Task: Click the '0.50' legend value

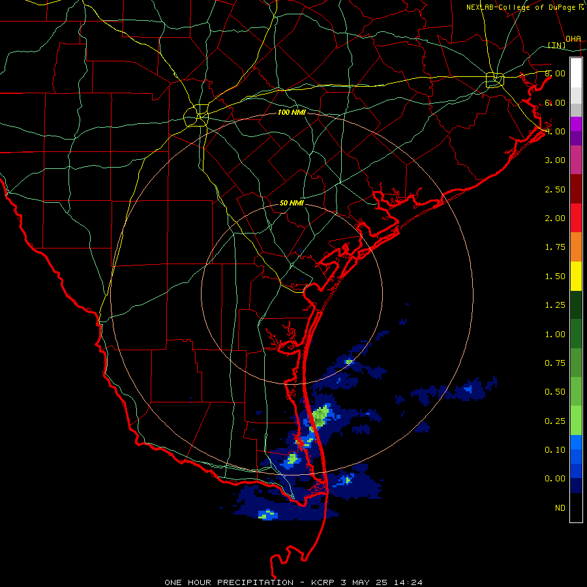Action: 555,392
